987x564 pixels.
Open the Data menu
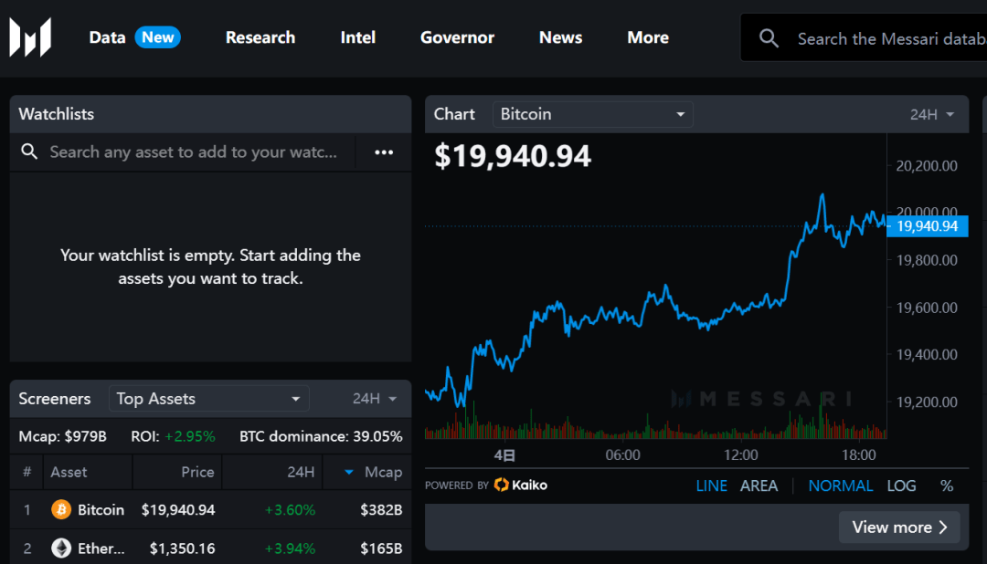pos(107,37)
